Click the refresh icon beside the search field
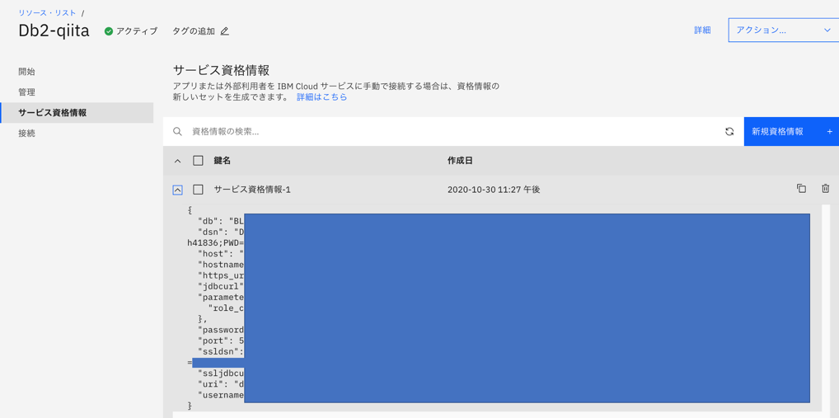The height and width of the screenshot is (418, 839). pyautogui.click(x=729, y=132)
